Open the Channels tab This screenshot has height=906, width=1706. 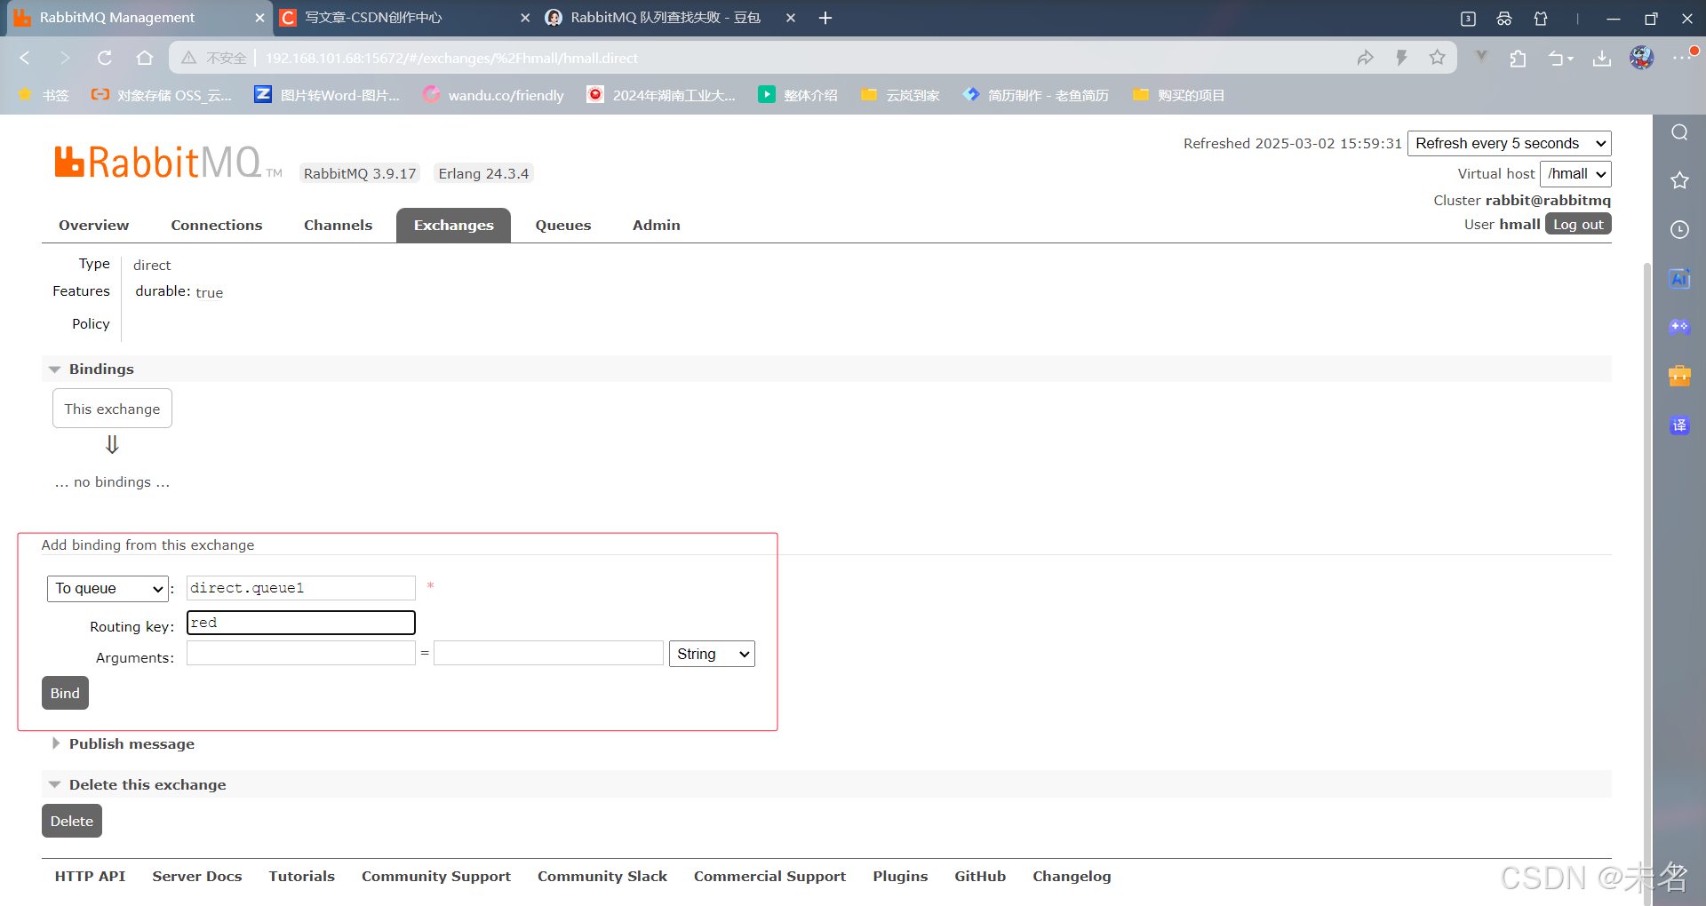coord(338,226)
